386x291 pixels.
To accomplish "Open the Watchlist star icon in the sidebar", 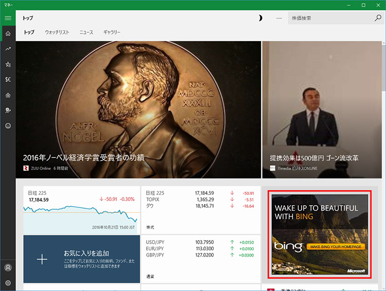I will (8, 64).
